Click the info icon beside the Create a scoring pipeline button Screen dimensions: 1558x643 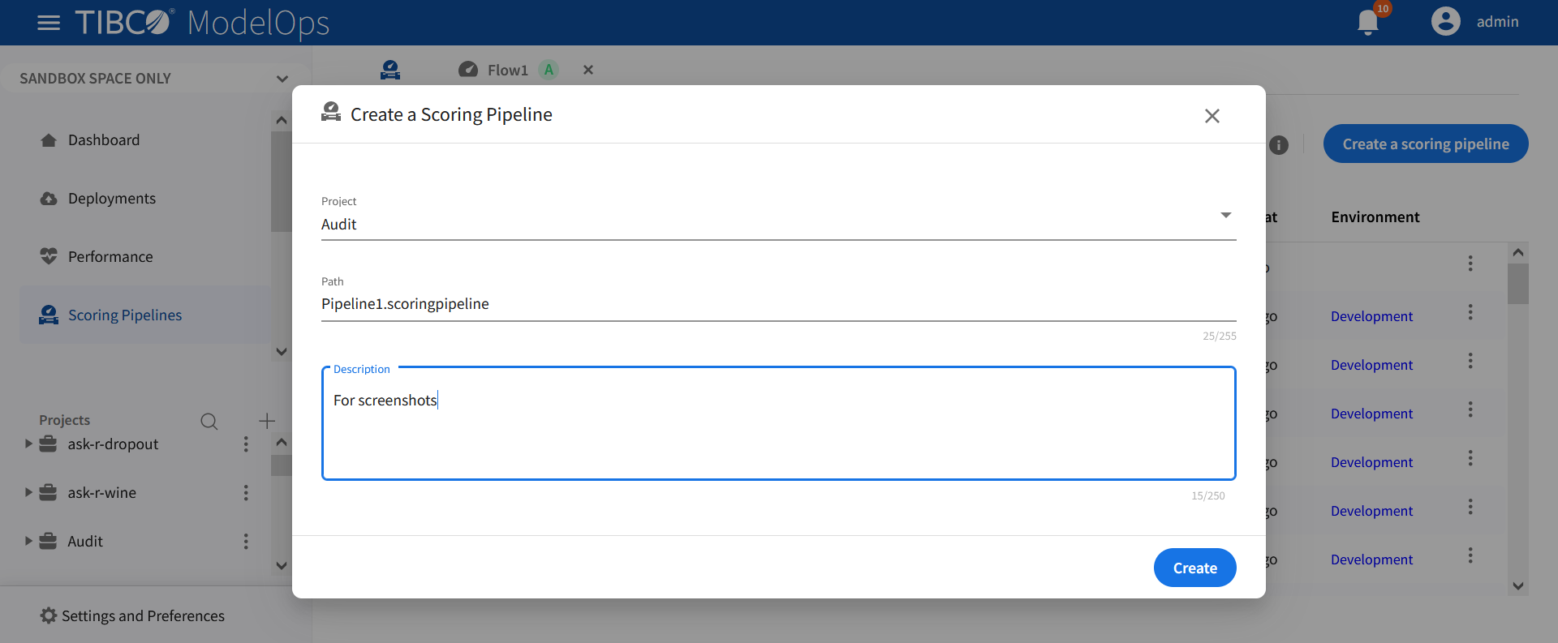coord(1279,145)
